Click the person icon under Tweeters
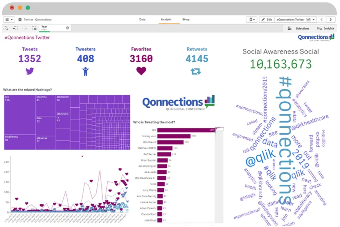The height and width of the screenshot is (227, 340). click(x=86, y=71)
